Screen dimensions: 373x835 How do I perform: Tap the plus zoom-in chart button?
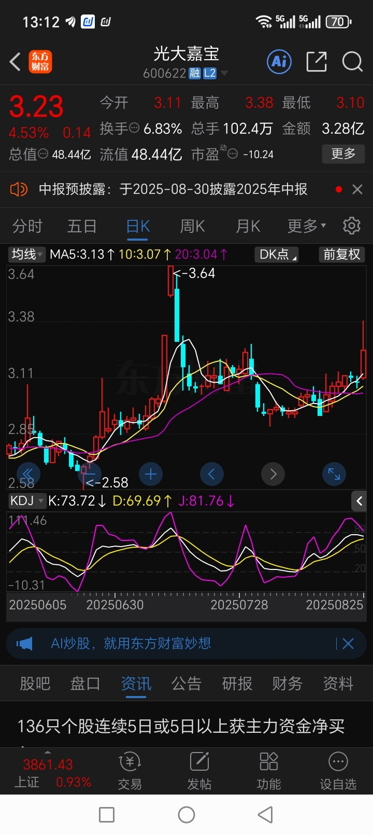pyautogui.click(x=151, y=474)
